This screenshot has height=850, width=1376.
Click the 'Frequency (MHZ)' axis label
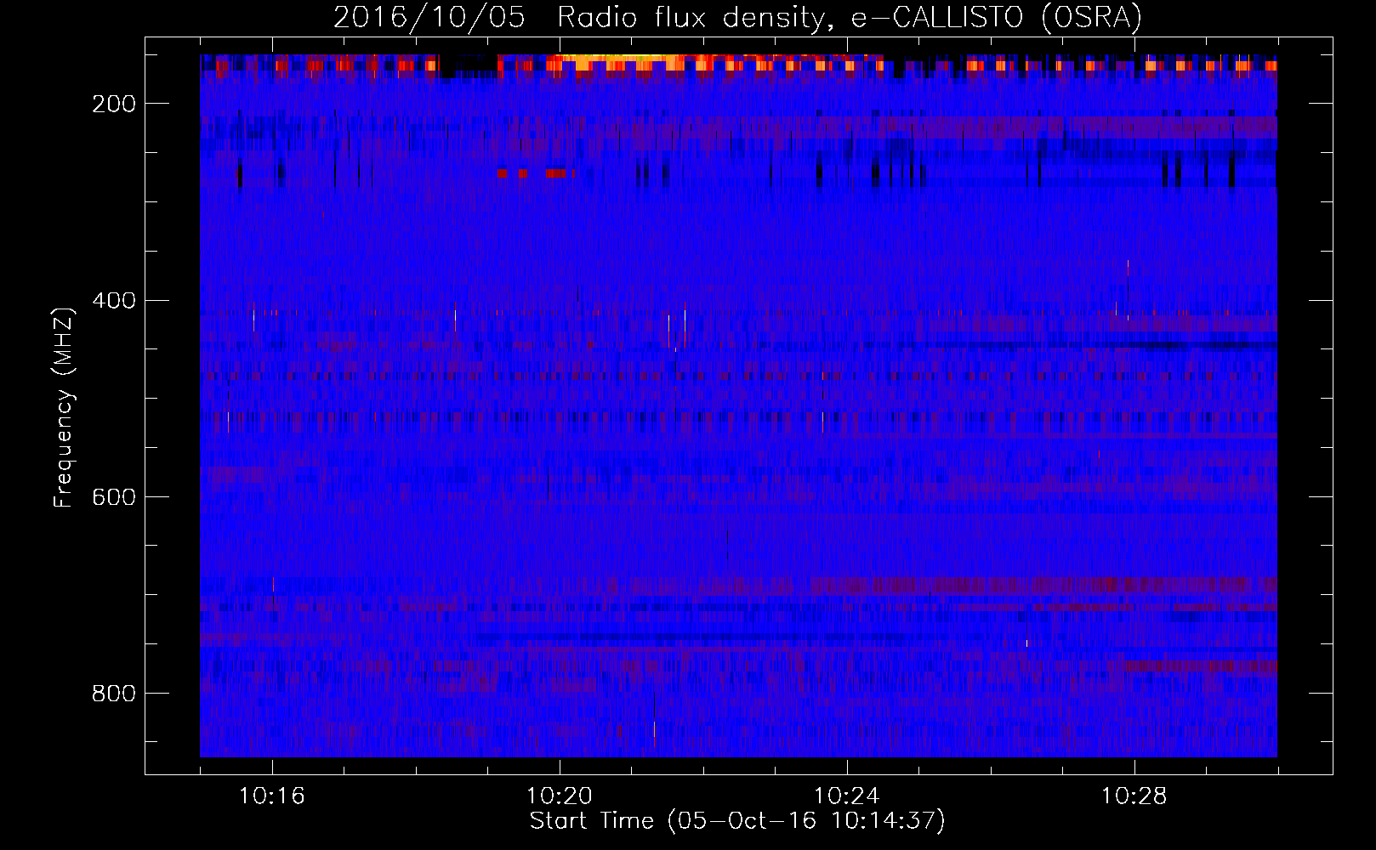[64, 407]
